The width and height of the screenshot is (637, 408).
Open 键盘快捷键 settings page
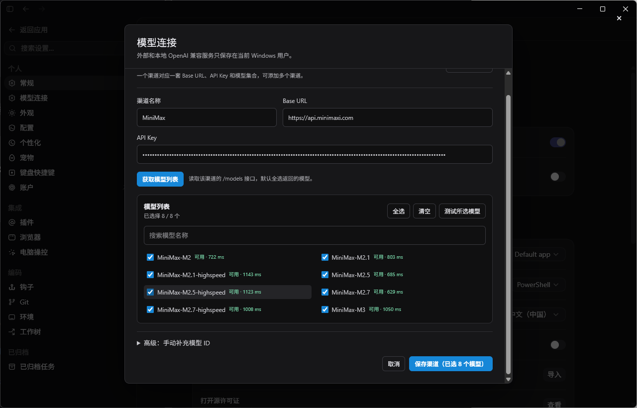64,173
